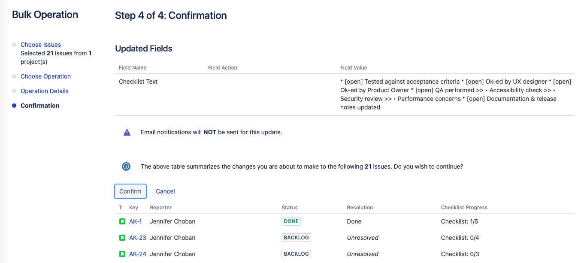Open issue AK-23
This screenshot has width=584, height=263.
(x=138, y=238)
